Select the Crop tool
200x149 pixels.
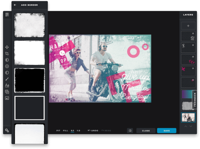pyautogui.click(x=7, y=53)
